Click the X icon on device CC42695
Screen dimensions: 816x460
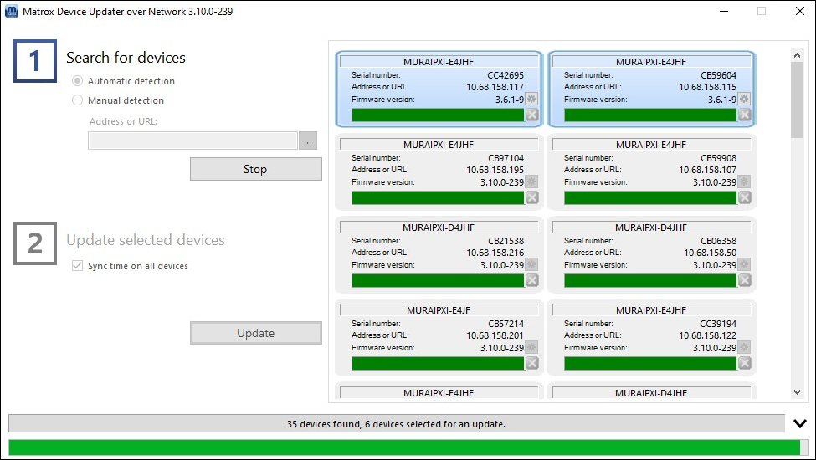click(x=531, y=115)
